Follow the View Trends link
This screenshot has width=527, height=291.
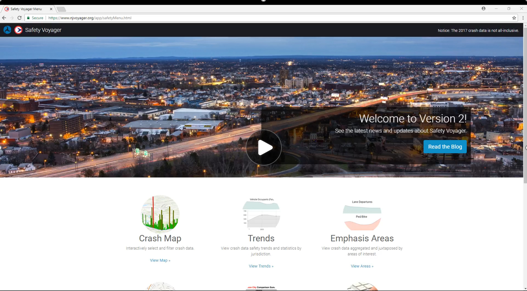pos(261,266)
